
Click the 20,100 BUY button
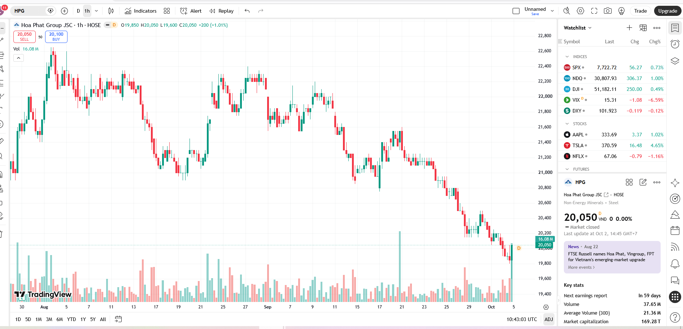(x=56, y=36)
